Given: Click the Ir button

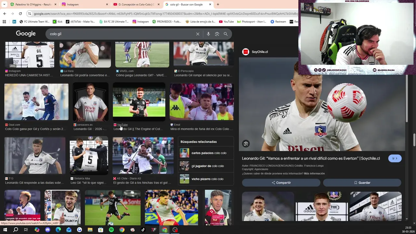Looking at the screenshot, I should [395, 159].
